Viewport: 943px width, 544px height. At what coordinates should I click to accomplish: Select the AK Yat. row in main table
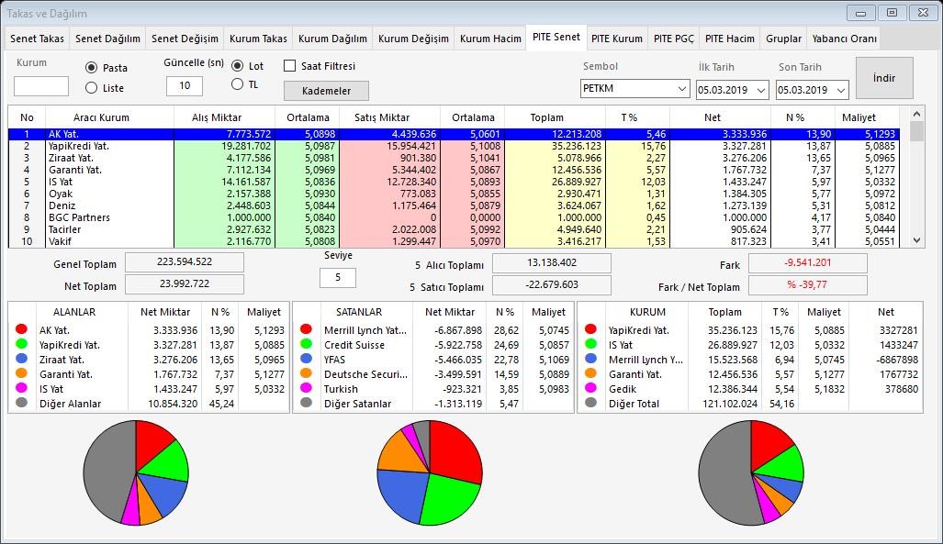pyautogui.click(x=455, y=134)
